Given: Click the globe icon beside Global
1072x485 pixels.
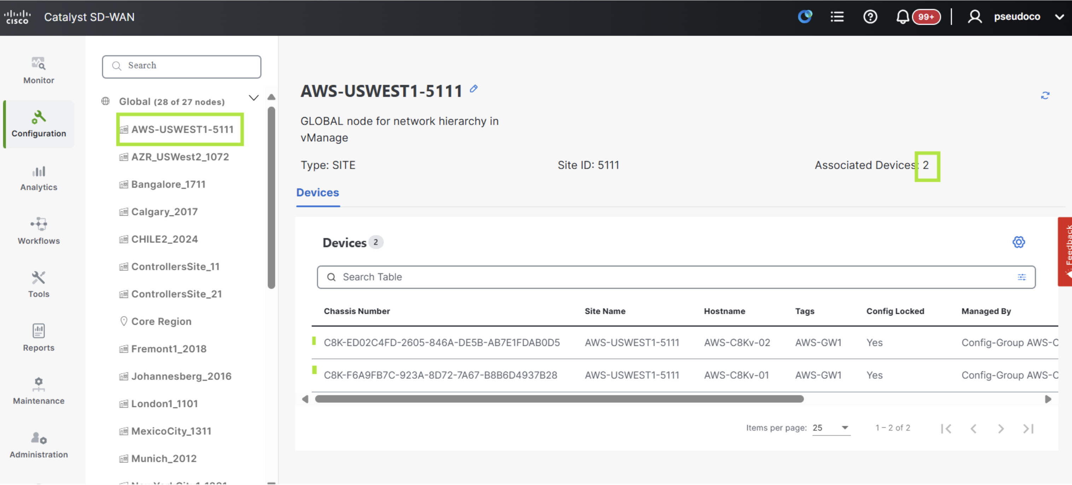Looking at the screenshot, I should pyautogui.click(x=105, y=101).
